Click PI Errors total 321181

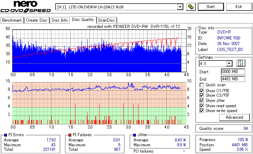(x=49, y=149)
